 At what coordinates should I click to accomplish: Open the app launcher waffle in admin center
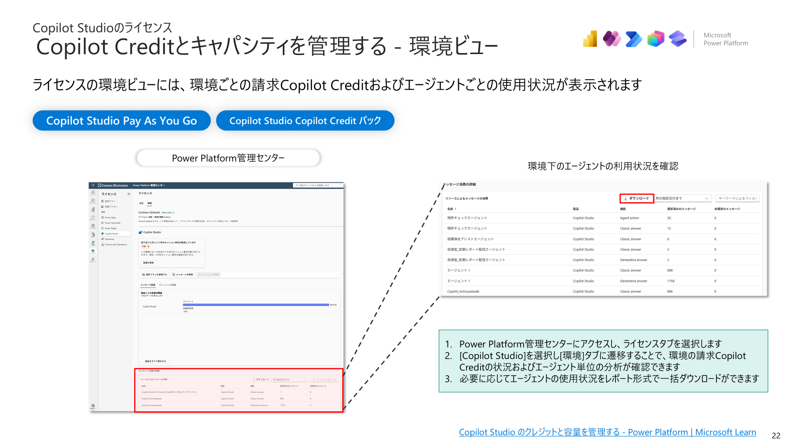[93, 185]
